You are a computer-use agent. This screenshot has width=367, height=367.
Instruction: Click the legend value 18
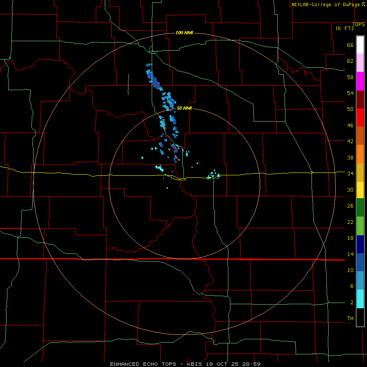350,238
